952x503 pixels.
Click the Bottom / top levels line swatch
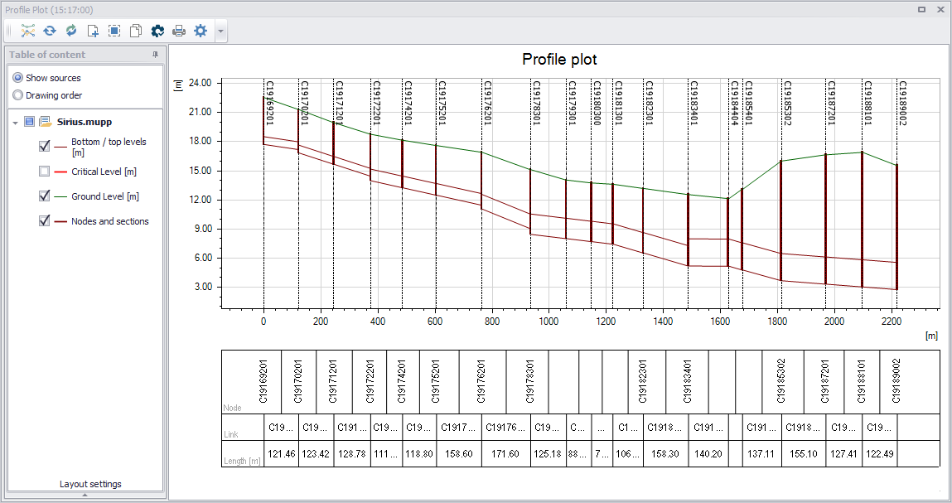(60, 147)
